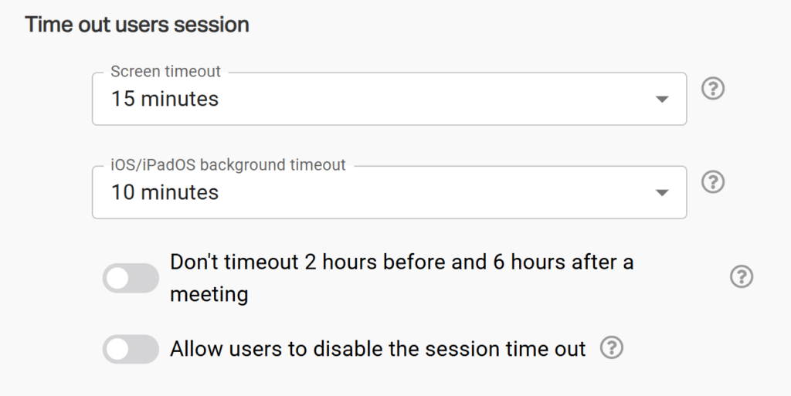The height and width of the screenshot is (396, 791).
Task: Click the knob of the meeting timeout switch
Action: coord(117,279)
